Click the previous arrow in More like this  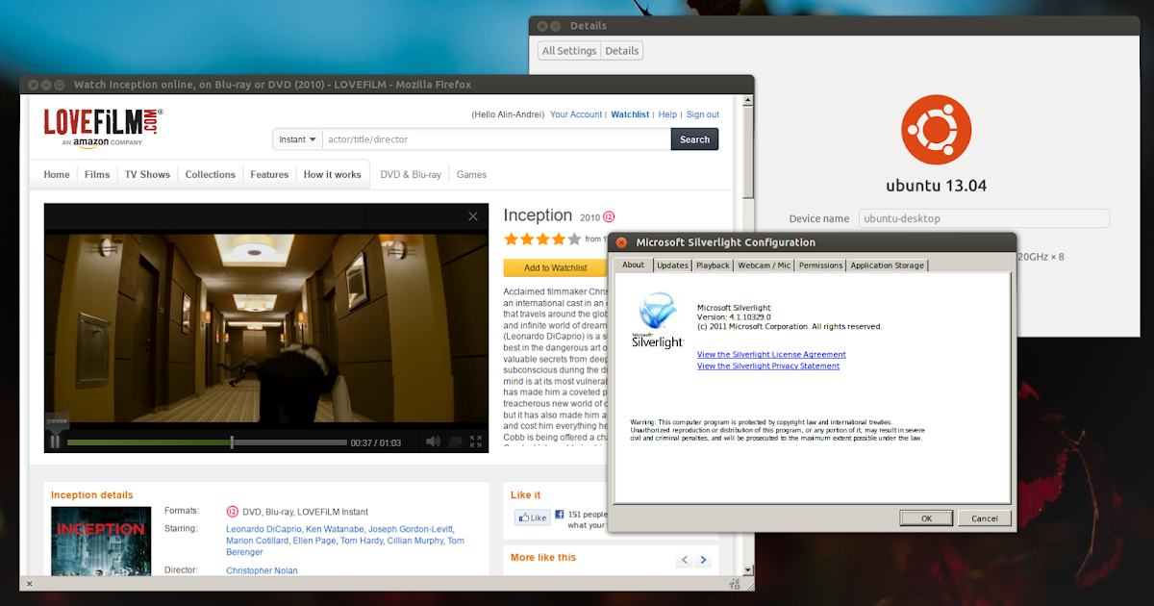684,559
